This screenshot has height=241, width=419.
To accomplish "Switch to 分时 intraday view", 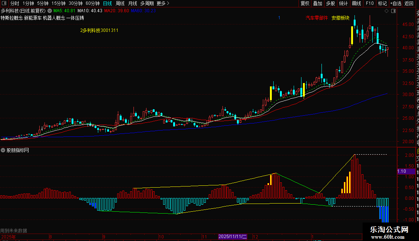I will 15,3.
